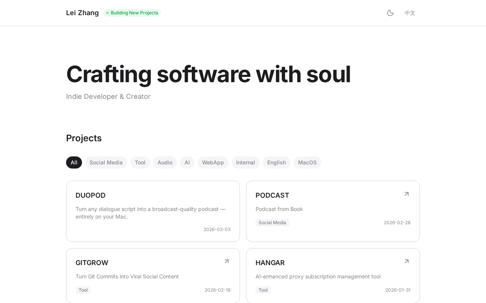Click the Building New Projects badge
The image size is (486, 303).
tap(132, 13)
